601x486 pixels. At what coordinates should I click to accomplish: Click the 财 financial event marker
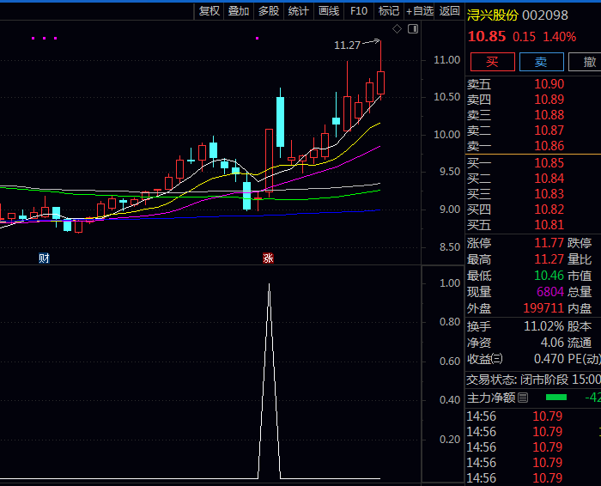click(44, 258)
